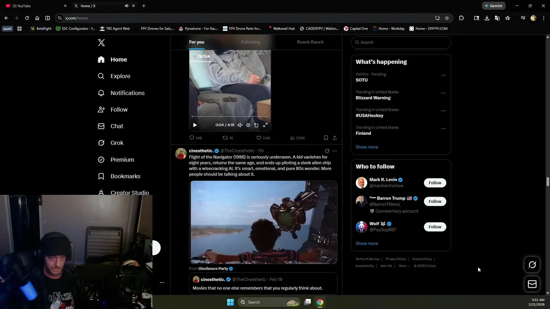This screenshot has height=309, width=550.
Task: Open more options for the Blizzard Warning trend
Action: coord(443,93)
